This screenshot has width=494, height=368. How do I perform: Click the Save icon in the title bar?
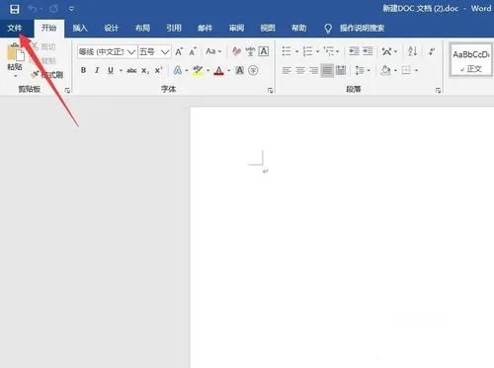point(15,9)
